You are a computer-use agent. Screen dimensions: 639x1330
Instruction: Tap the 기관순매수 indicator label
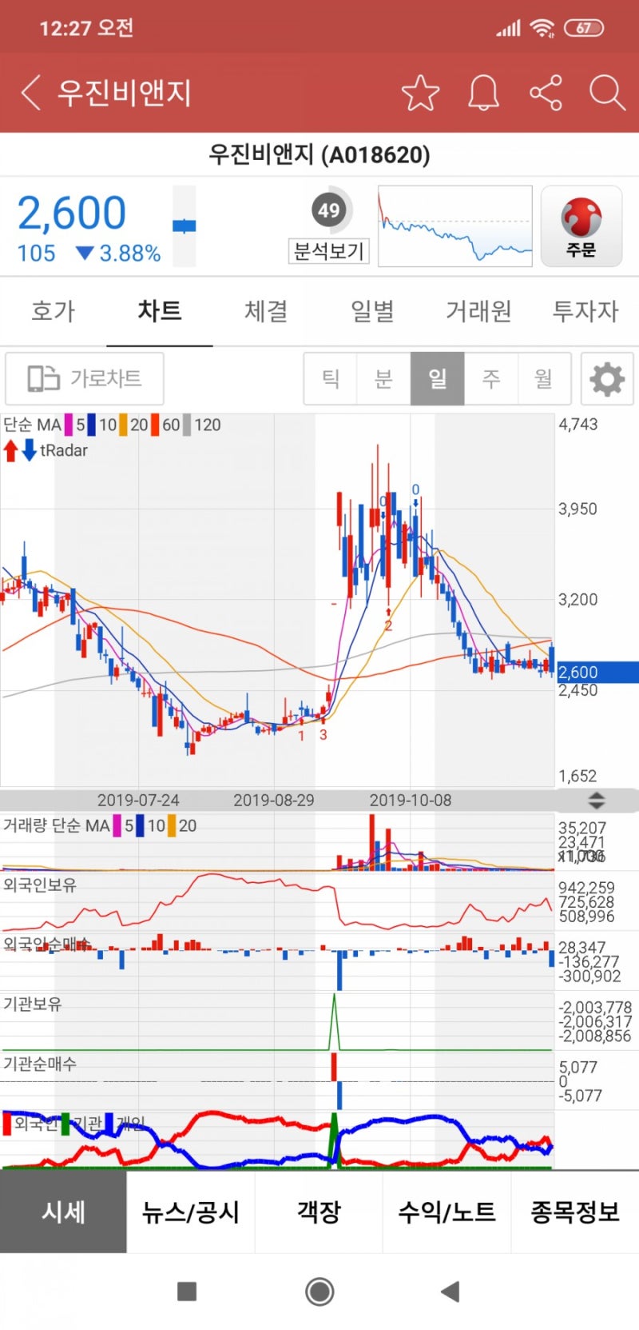(x=40, y=1064)
